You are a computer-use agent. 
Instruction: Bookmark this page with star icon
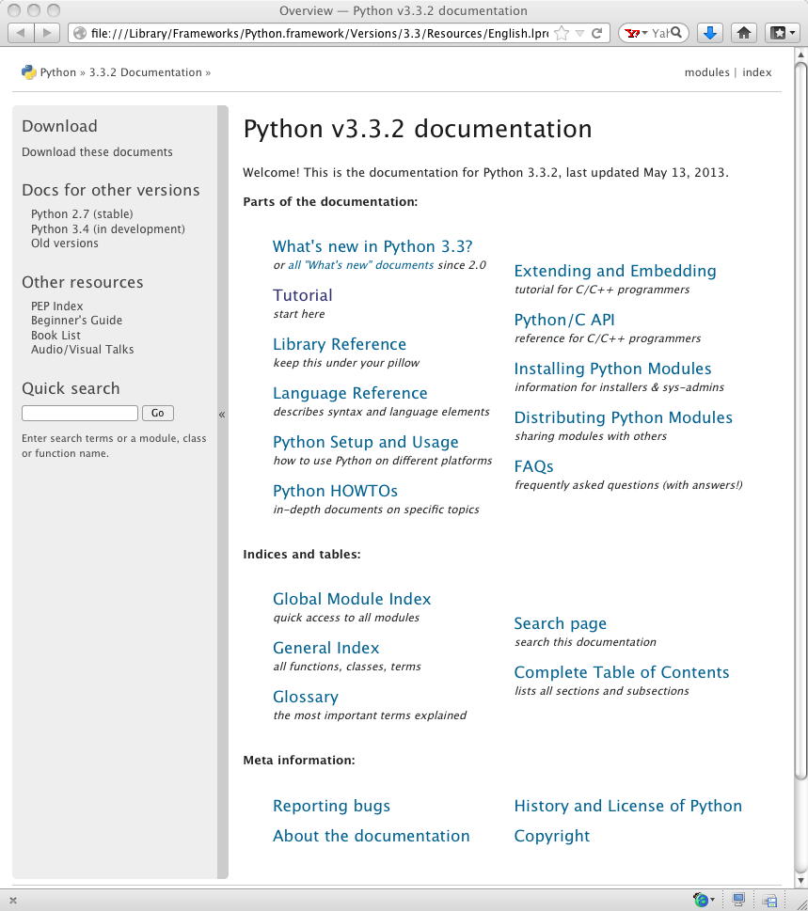(x=562, y=33)
